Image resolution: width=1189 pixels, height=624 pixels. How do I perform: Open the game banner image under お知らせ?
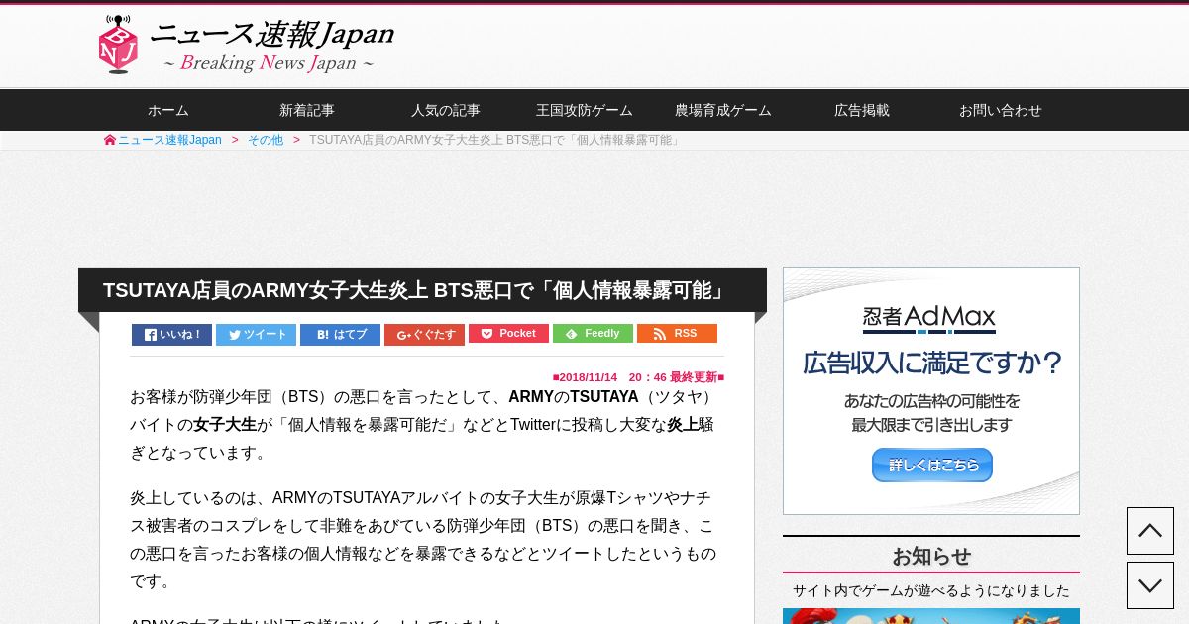coord(931,616)
